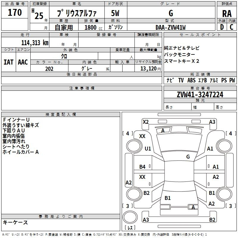Click the color number 202 cell
The width and height of the screenshot is (238, 238).
[x=49, y=69]
